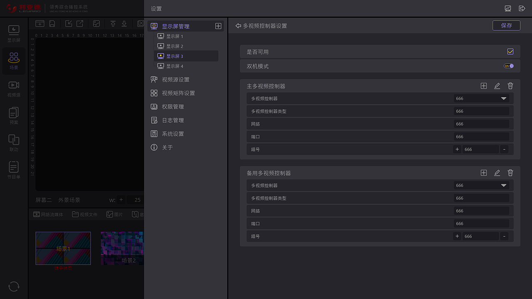Click the upload arrow toolbar icon
Screen dimensions: 532x299
(x=113, y=24)
